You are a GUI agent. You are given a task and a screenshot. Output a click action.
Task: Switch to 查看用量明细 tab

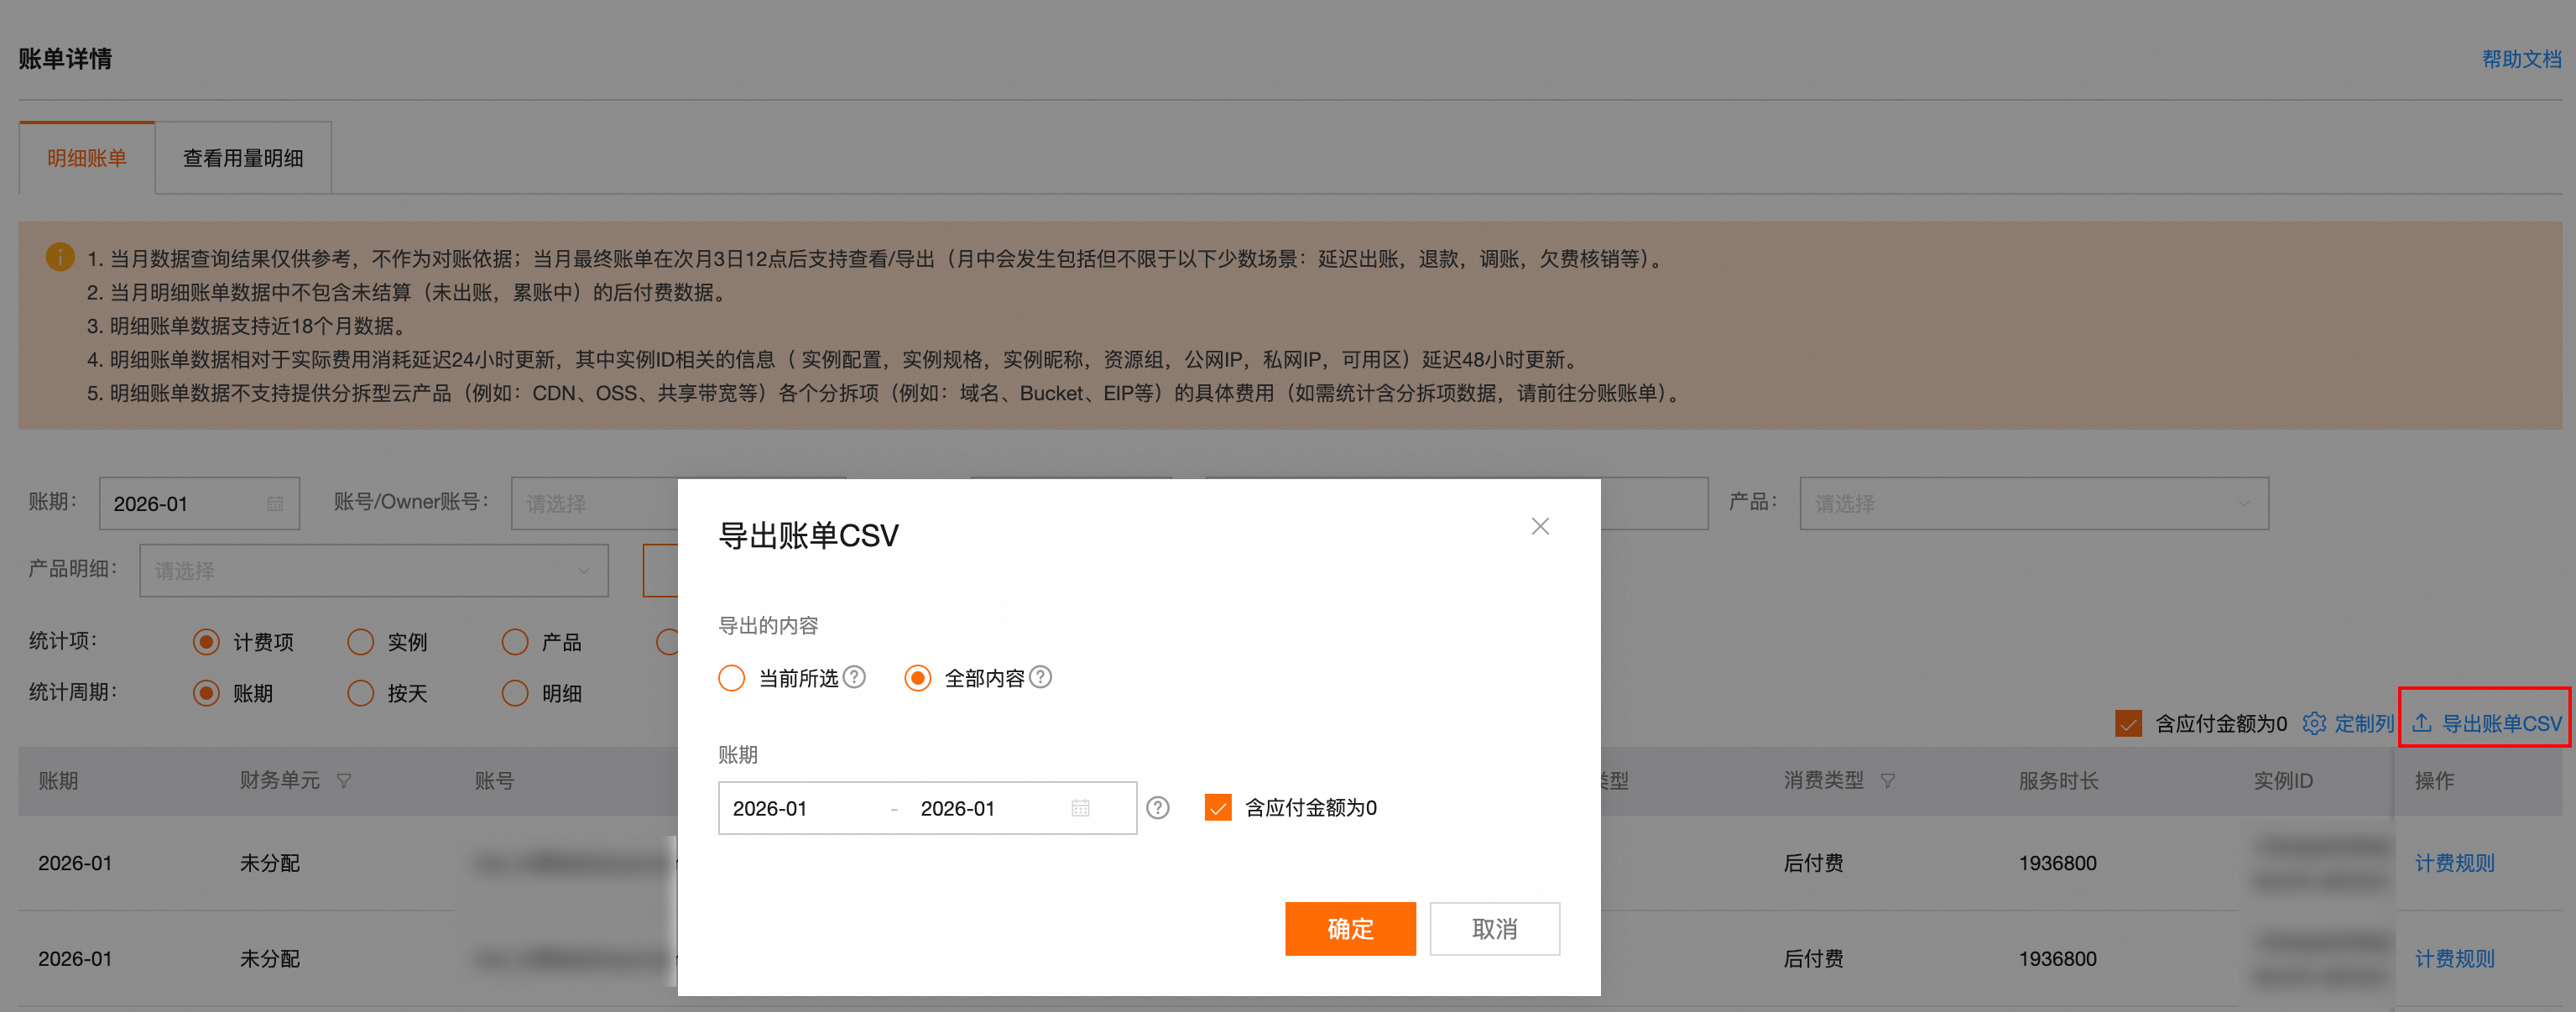[x=243, y=158]
